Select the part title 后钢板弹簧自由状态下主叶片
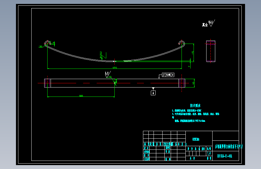 (x=229, y=146)
